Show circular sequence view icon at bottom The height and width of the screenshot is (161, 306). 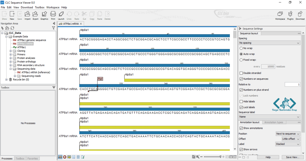65,157
